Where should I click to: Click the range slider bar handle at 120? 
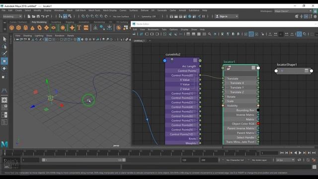pos(124,160)
